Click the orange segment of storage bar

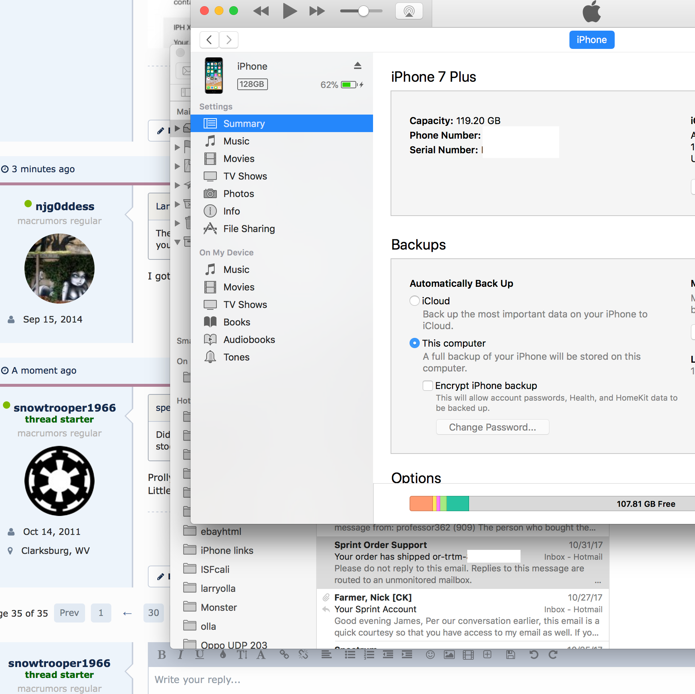point(421,504)
